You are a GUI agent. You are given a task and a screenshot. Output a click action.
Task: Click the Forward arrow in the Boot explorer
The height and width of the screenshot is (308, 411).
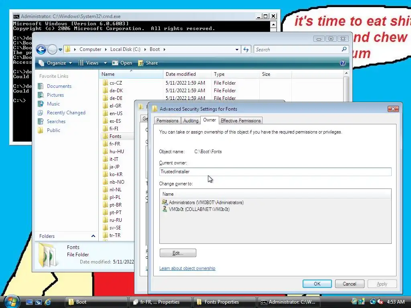52,49
